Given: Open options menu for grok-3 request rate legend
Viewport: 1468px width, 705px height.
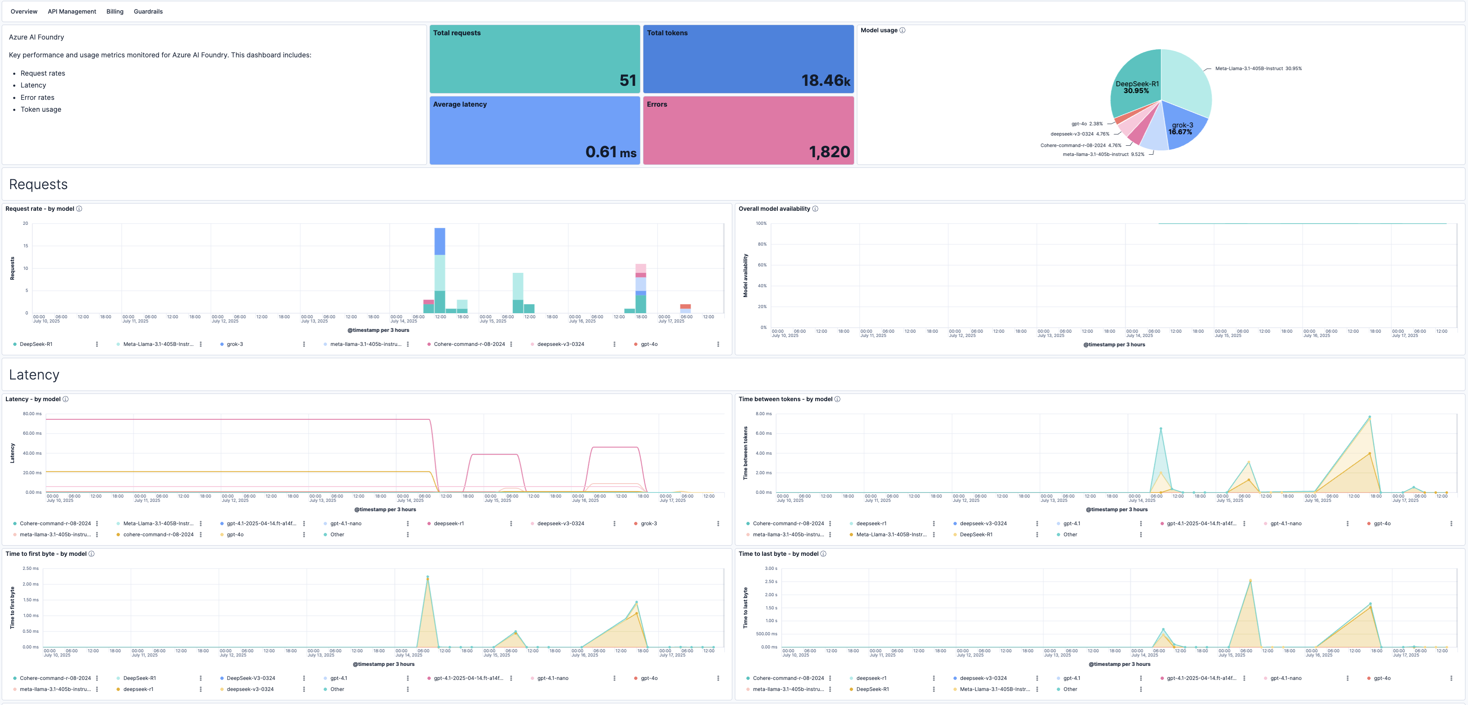Looking at the screenshot, I should tap(304, 345).
